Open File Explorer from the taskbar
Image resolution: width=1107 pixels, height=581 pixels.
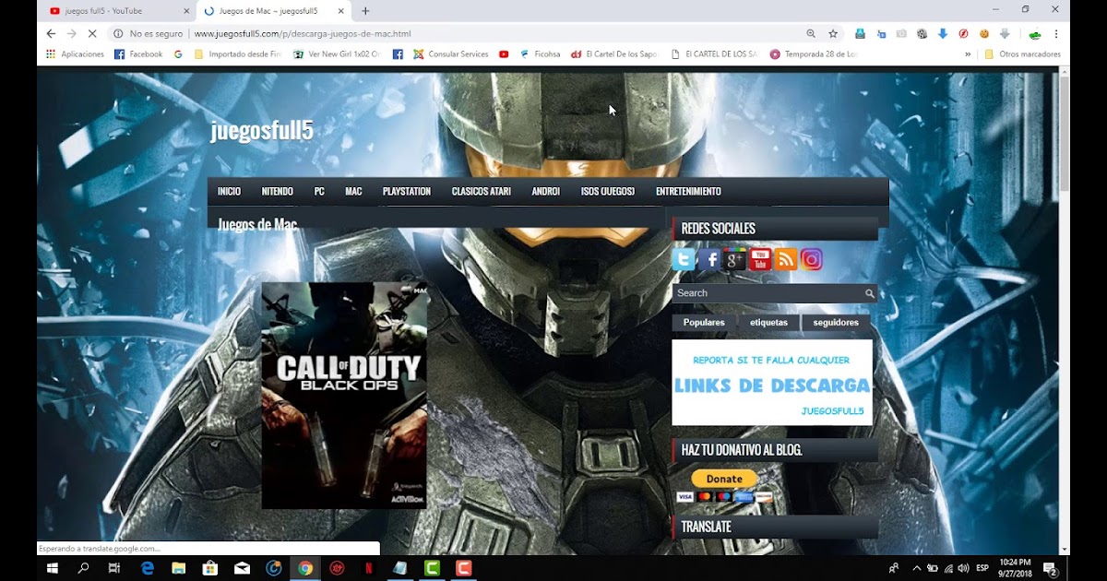click(x=178, y=568)
